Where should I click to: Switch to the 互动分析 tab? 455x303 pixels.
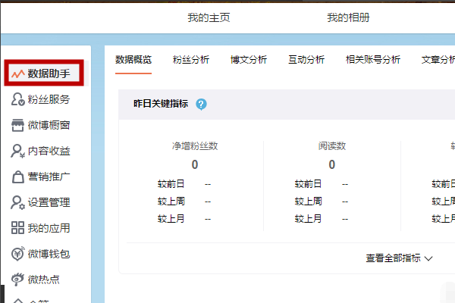306,60
